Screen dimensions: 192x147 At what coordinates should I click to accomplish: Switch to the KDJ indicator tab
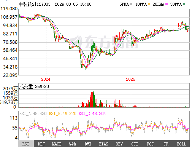click(x=41, y=144)
